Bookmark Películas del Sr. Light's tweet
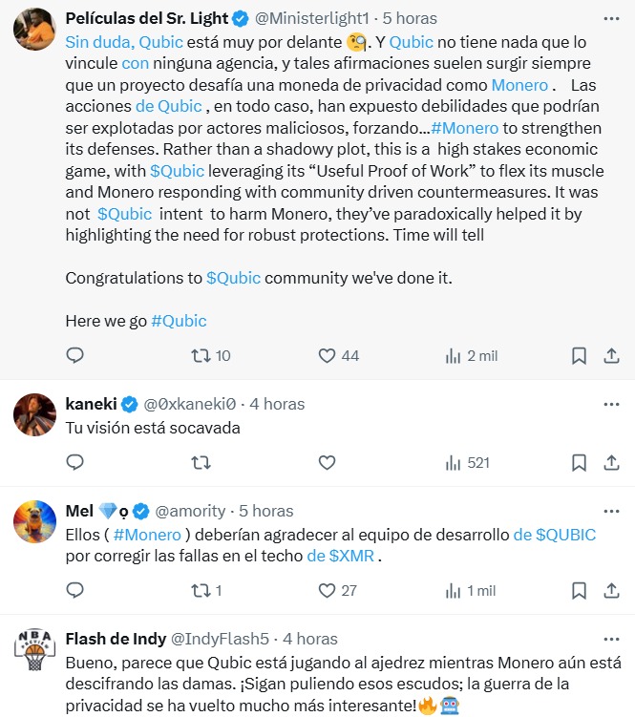The width and height of the screenshot is (635, 717). pyautogui.click(x=579, y=355)
